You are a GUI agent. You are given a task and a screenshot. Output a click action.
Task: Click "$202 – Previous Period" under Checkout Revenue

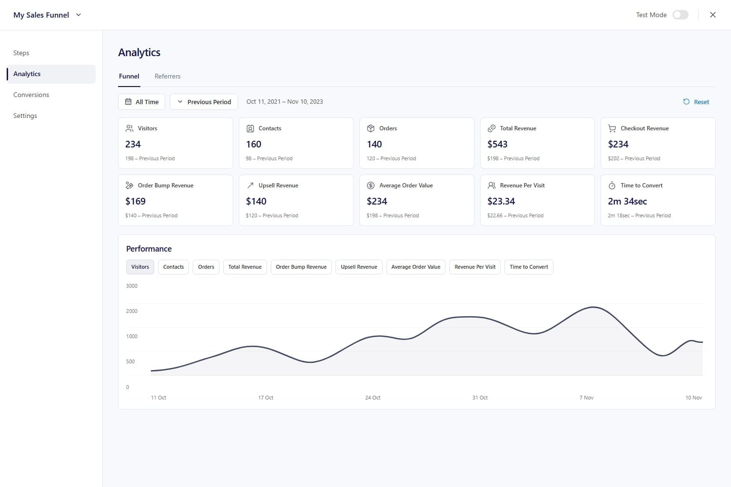tap(634, 158)
